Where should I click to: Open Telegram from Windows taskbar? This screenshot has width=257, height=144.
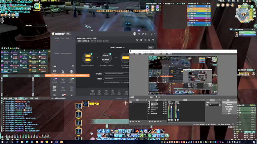17,142
